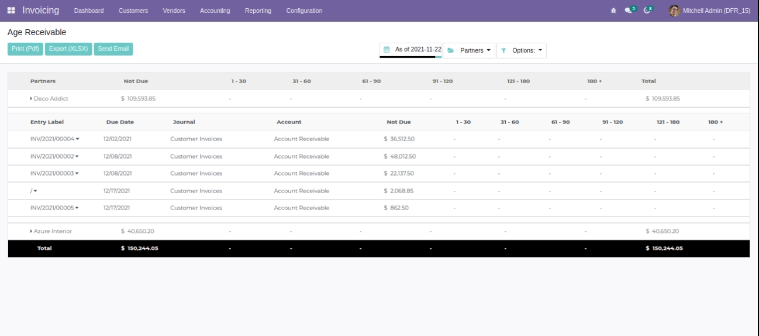The width and height of the screenshot is (759, 336).
Task: Click the debug bug icon
Action: (613, 11)
